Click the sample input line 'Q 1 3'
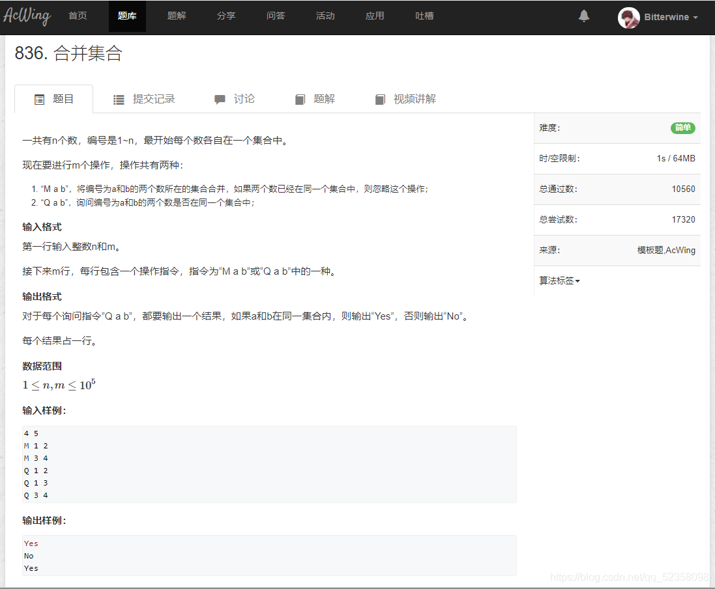 point(36,483)
